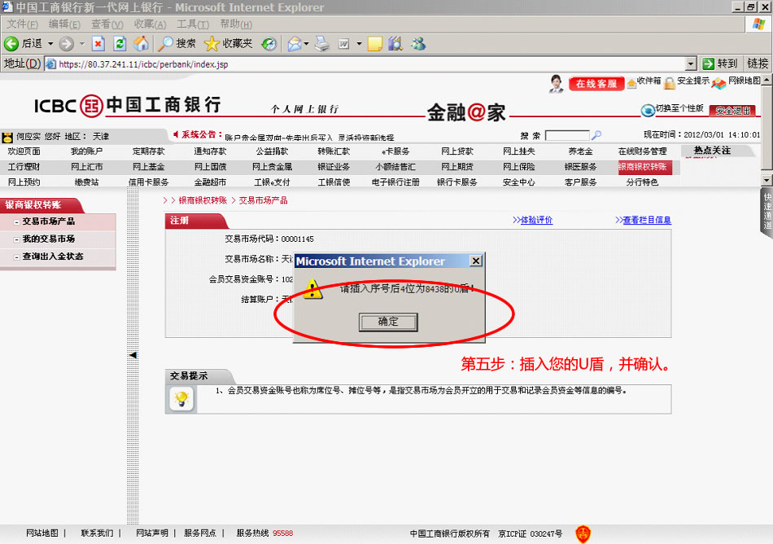The height and width of the screenshot is (544, 773).
Task: Click the customer service agent avatar icon
Action: click(x=556, y=83)
